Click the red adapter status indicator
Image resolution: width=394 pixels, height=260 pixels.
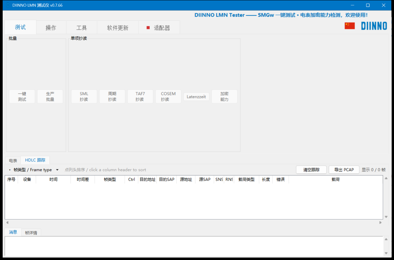(148, 28)
